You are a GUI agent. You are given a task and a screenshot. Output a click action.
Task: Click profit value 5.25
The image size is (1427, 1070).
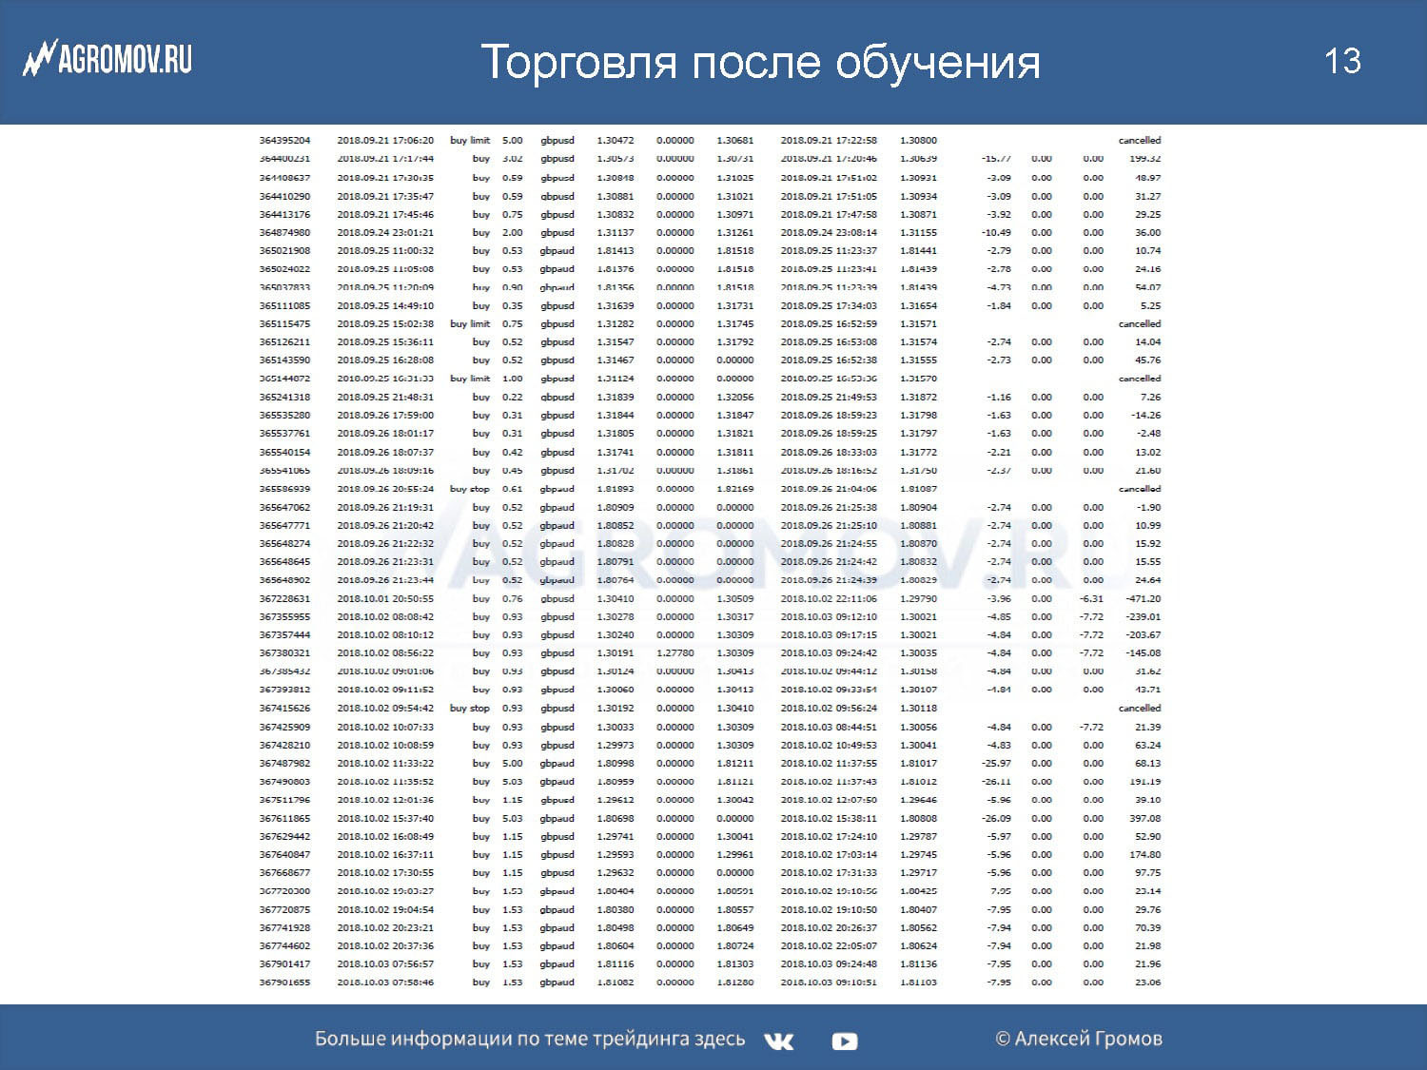pyautogui.click(x=1150, y=305)
